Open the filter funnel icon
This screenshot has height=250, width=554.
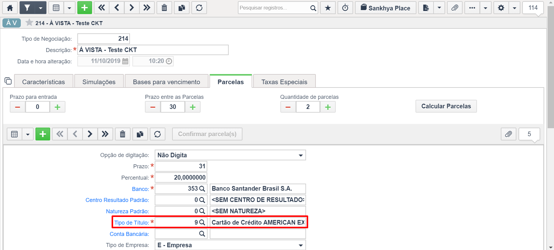(27, 8)
